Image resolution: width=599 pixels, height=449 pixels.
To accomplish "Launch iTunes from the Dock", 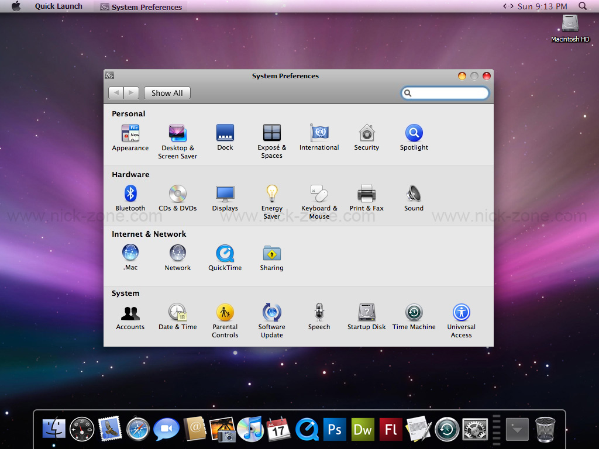I will (x=250, y=429).
